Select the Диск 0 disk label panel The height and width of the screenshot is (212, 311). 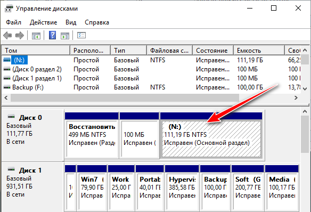[32, 135]
